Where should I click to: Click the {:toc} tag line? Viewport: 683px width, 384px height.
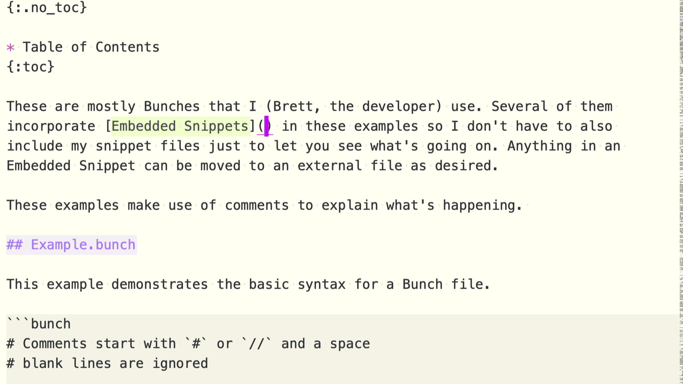[30, 67]
